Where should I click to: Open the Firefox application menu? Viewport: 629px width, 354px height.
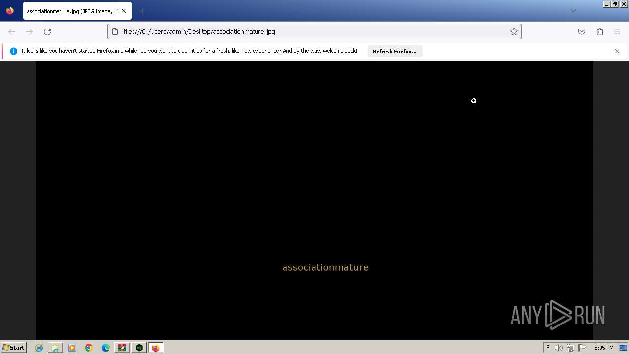tap(617, 31)
